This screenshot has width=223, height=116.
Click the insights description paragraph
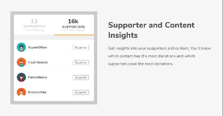[159, 56]
